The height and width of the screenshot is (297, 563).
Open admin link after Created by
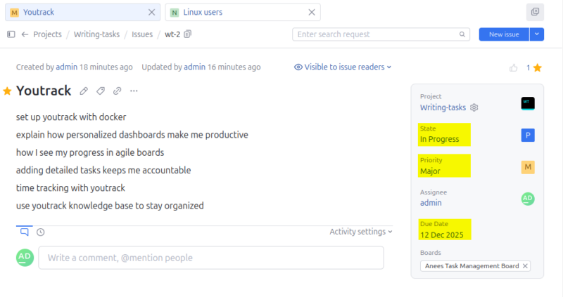[66, 67]
